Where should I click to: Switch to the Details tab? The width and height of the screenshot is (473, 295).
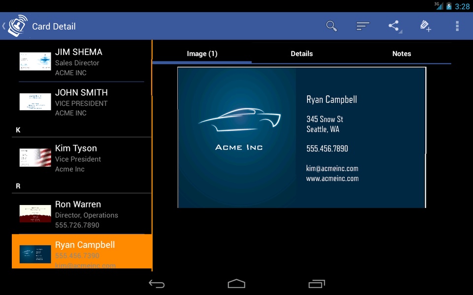[302, 54]
